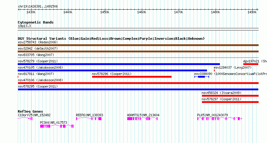
Task: Open the Cytogenetic Bands track title
Action: 36,22
